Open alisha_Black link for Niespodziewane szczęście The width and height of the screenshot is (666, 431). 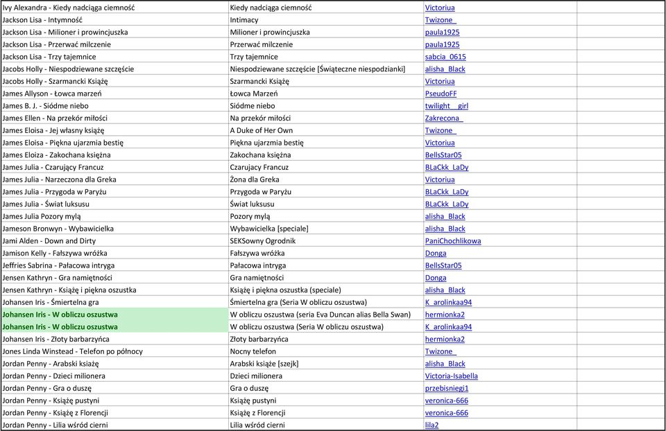tap(445, 69)
